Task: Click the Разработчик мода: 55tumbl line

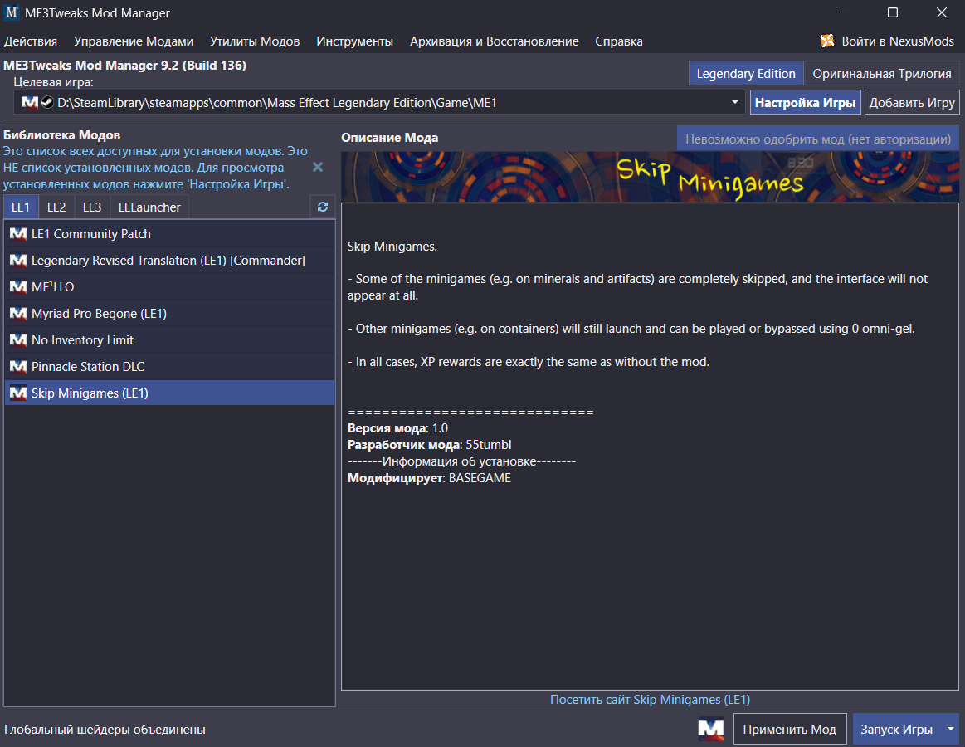Action: coord(430,445)
